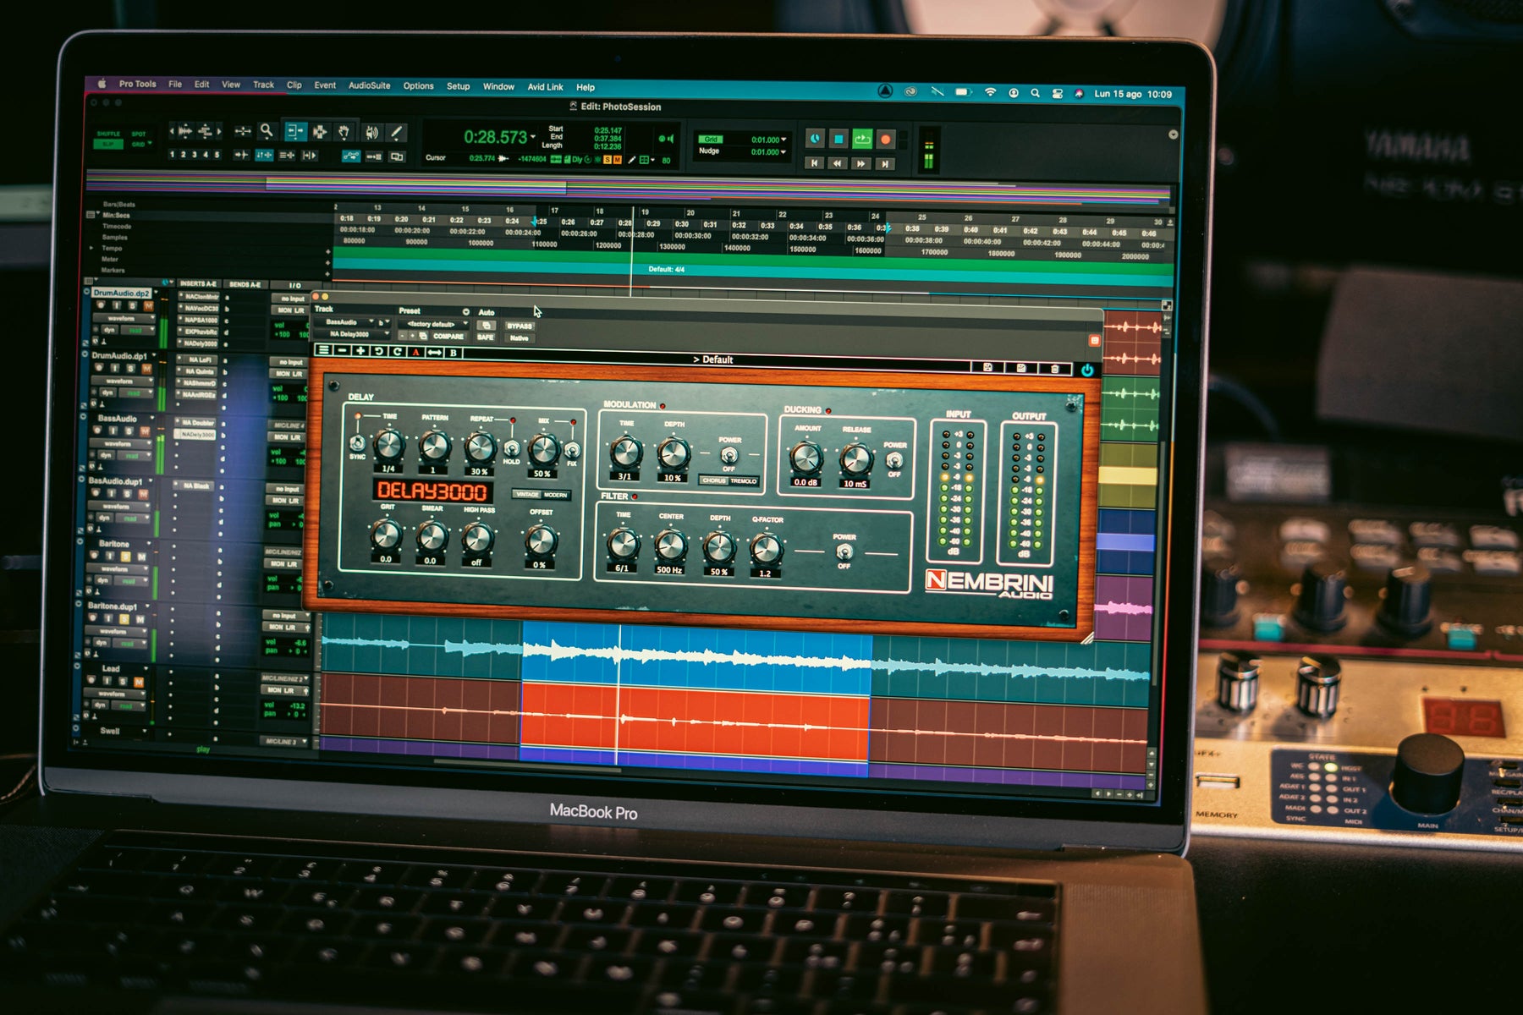
Task: Click the SAFE button
Action: 485,337
